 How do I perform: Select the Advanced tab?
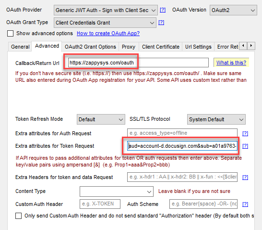click(47, 46)
